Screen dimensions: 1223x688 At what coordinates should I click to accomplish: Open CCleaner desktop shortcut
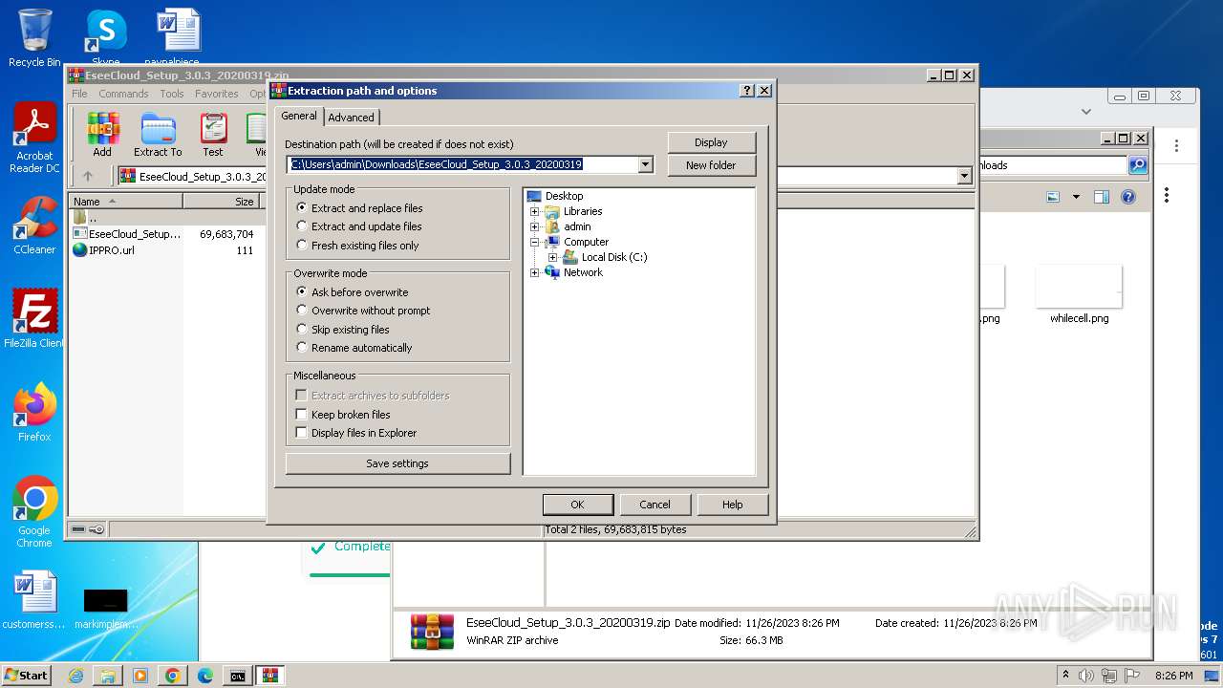pyautogui.click(x=34, y=225)
